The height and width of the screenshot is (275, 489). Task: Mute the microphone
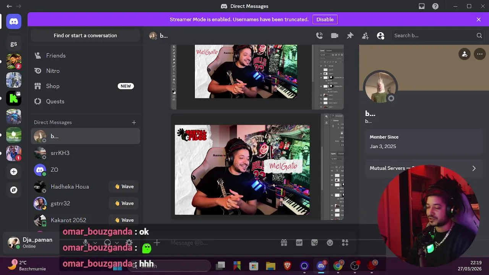[86, 243]
